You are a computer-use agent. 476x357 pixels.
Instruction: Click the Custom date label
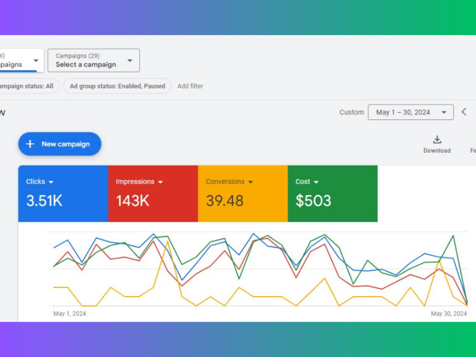click(x=352, y=112)
